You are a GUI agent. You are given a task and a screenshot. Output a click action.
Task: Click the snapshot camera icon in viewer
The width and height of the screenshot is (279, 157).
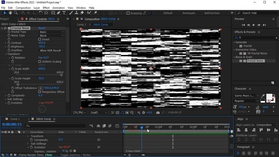(158, 113)
